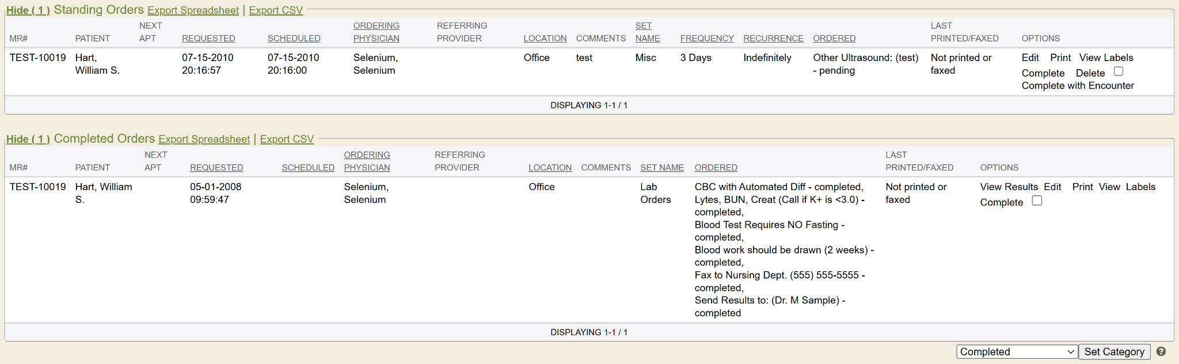Sort Completed Orders by Set Name
Viewport: 1179px width, 364px height.
coord(661,168)
